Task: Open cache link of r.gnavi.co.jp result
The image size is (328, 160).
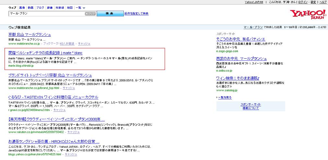Action: [59, 110]
